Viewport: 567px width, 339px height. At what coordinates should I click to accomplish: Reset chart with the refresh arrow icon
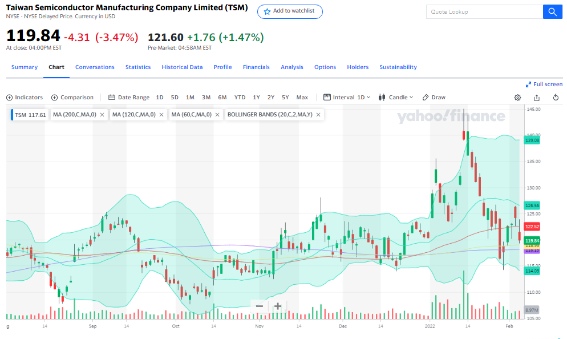(556, 97)
